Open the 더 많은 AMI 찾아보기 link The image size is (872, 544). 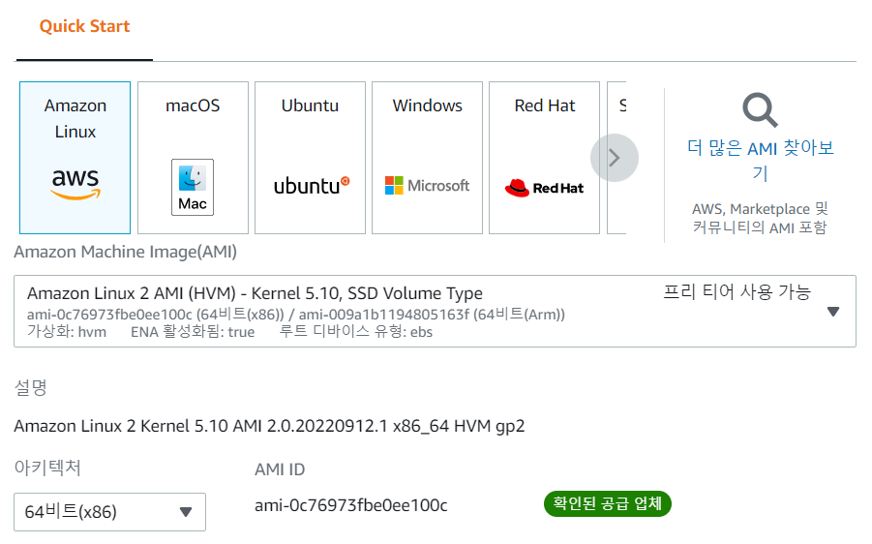(761, 160)
